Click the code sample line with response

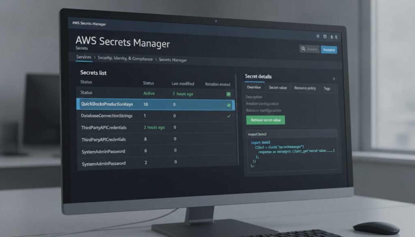click(x=296, y=151)
